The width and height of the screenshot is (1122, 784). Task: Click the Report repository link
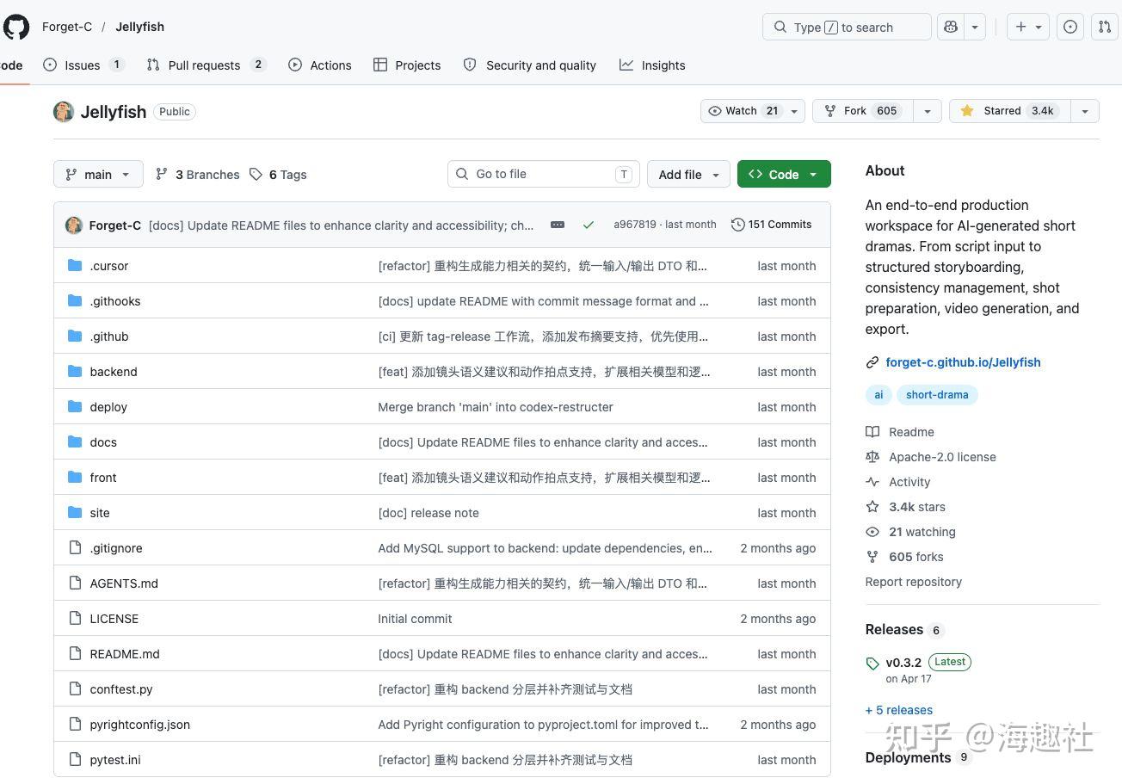click(914, 582)
